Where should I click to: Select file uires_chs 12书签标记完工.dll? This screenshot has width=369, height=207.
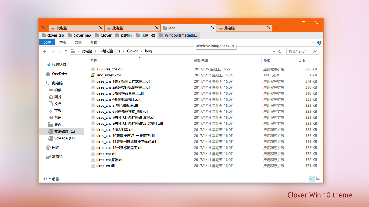(x=119, y=148)
